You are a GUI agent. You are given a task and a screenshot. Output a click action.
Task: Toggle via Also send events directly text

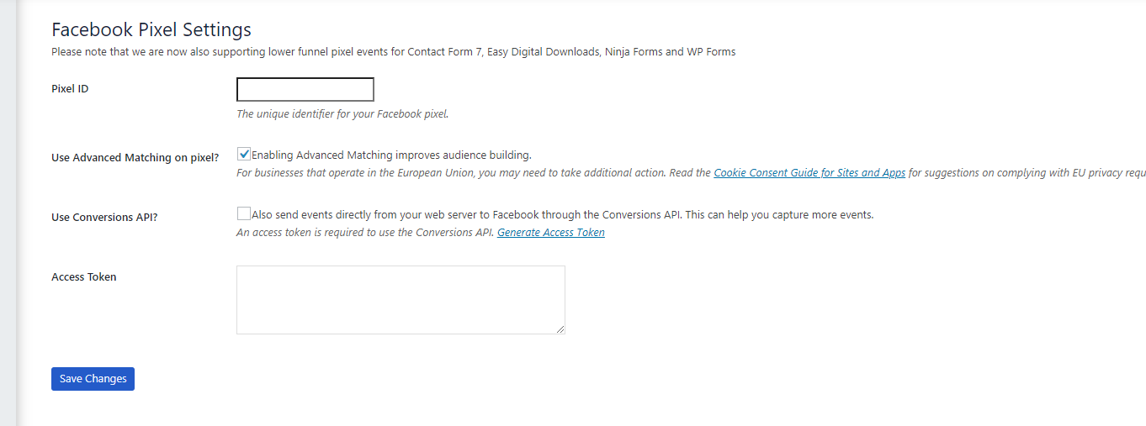pyautogui.click(x=562, y=214)
